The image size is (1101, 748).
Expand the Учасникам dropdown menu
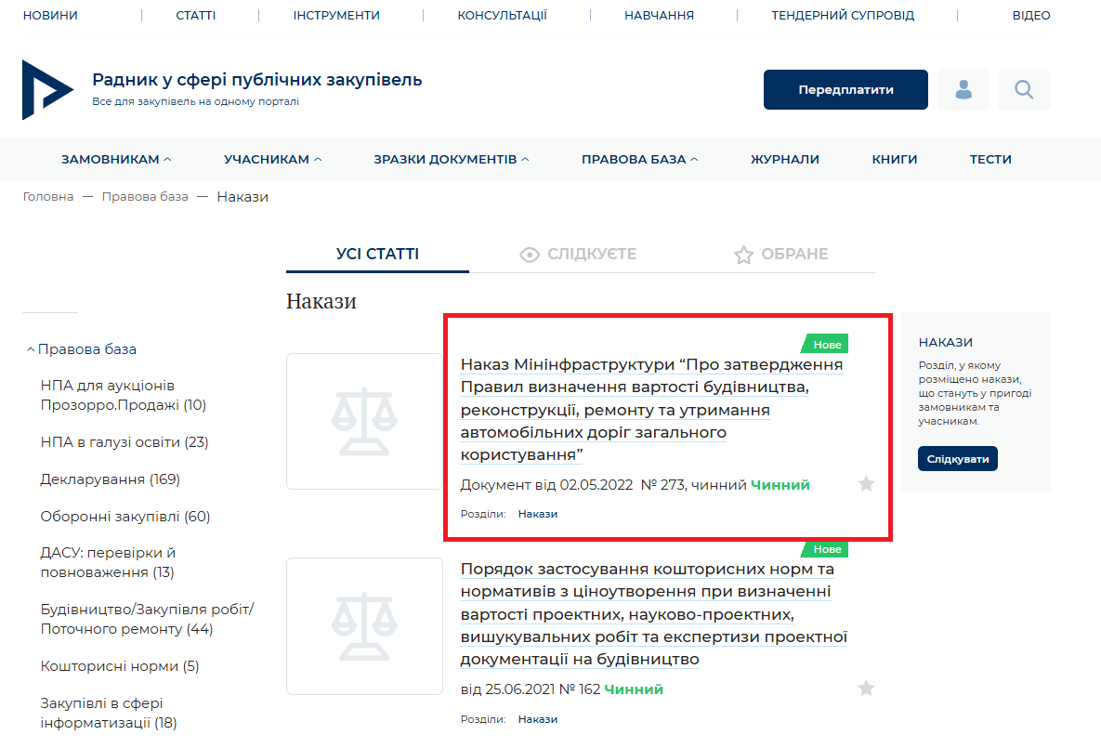click(272, 159)
